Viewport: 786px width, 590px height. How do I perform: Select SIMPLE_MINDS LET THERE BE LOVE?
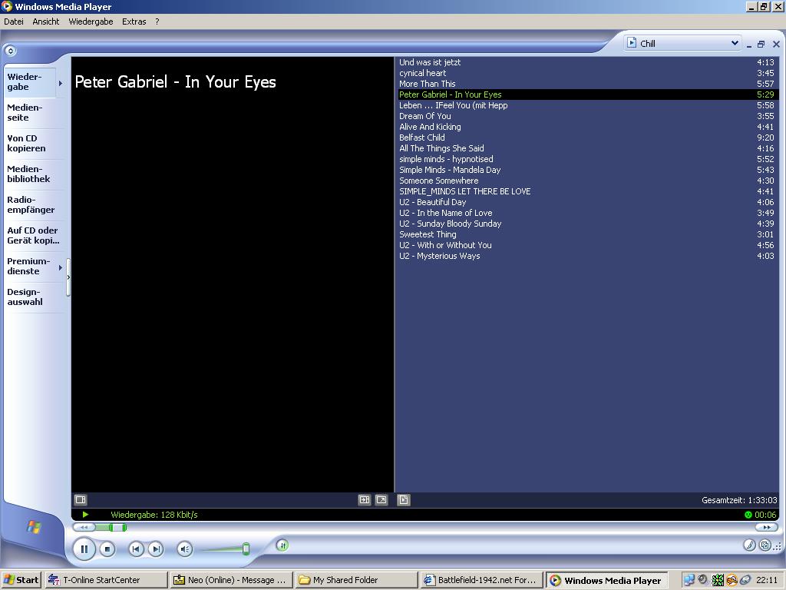586,191
